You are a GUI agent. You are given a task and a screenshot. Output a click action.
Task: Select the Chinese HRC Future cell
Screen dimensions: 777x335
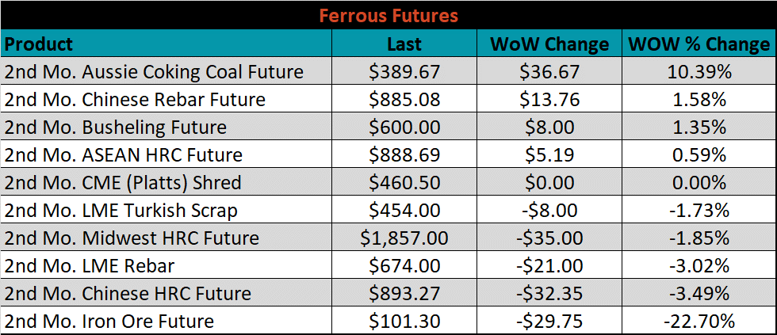[x=166, y=293]
